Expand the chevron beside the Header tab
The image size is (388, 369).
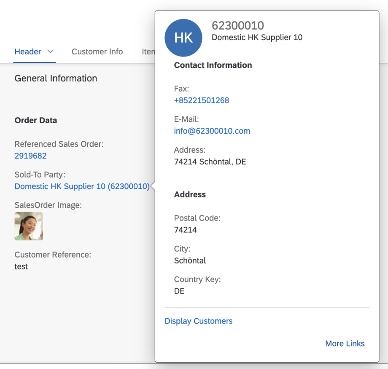click(x=51, y=51)
